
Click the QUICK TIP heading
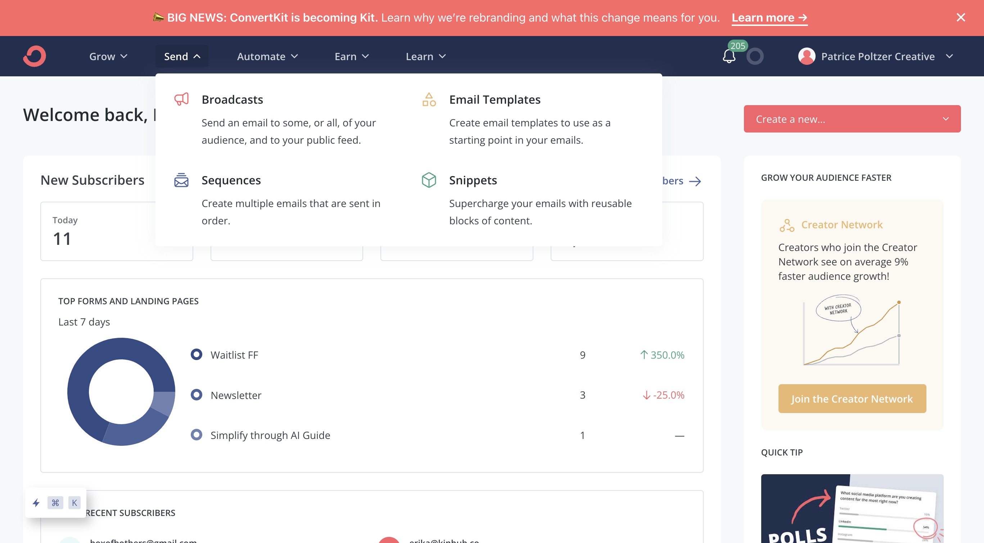click(781, 452)
